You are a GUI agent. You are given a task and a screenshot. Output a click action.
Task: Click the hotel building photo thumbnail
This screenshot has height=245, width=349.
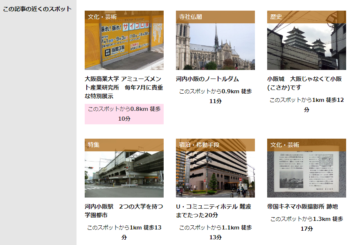tap(215, 175)
